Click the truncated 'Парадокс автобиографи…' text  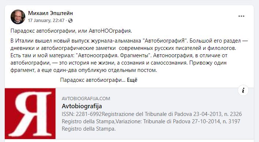pyautogui.click(x=93, y=80)
